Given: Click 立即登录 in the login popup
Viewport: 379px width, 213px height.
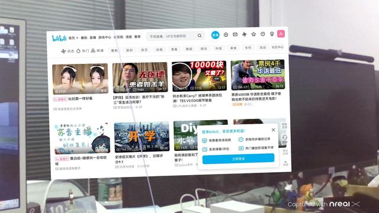Looking at the screenshot, I should (x=238, y=159).
